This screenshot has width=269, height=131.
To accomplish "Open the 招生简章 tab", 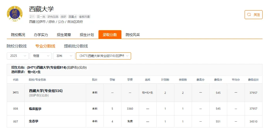I will [64, 35].
